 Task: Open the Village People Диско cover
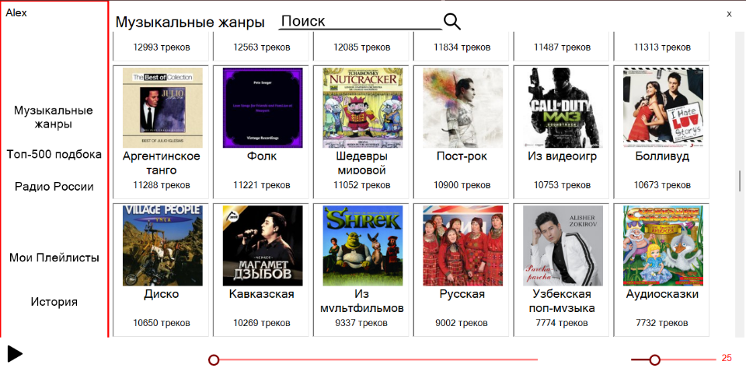(x=162, y=246)
